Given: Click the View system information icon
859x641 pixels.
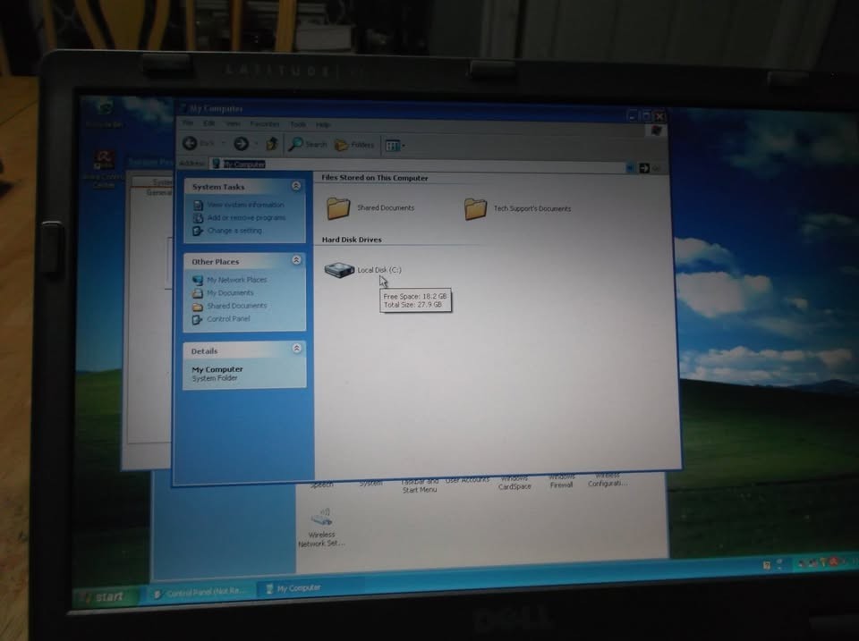Looking at the screenshot, I should tap(198, 206).
